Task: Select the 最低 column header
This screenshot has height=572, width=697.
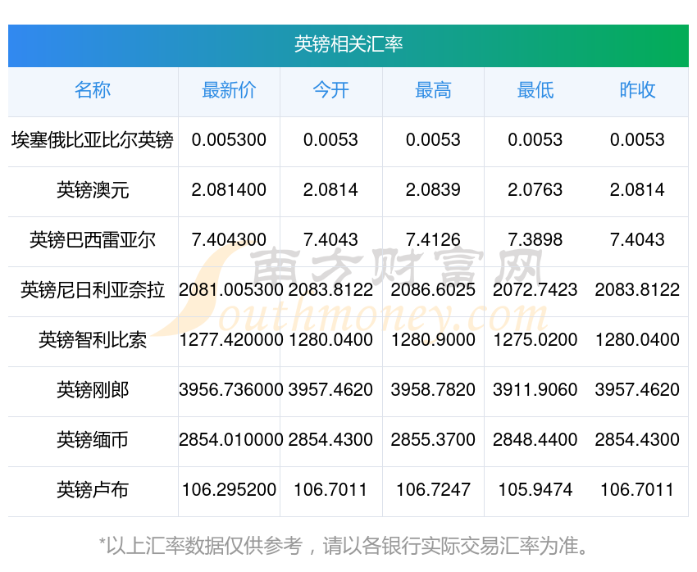Action: (x=535, y=90)
